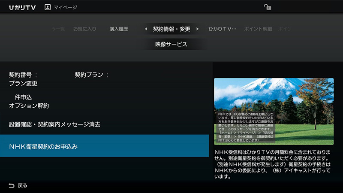
Task: Choose プラン変更 option
Action: (23, 83)
